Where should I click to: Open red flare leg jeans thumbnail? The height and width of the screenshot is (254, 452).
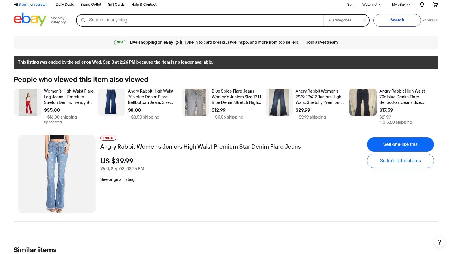point(28,102)
